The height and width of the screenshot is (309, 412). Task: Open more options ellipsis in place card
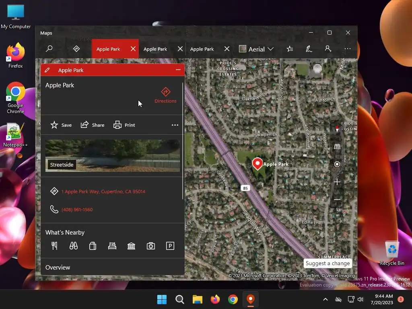[x=175, y=125]
